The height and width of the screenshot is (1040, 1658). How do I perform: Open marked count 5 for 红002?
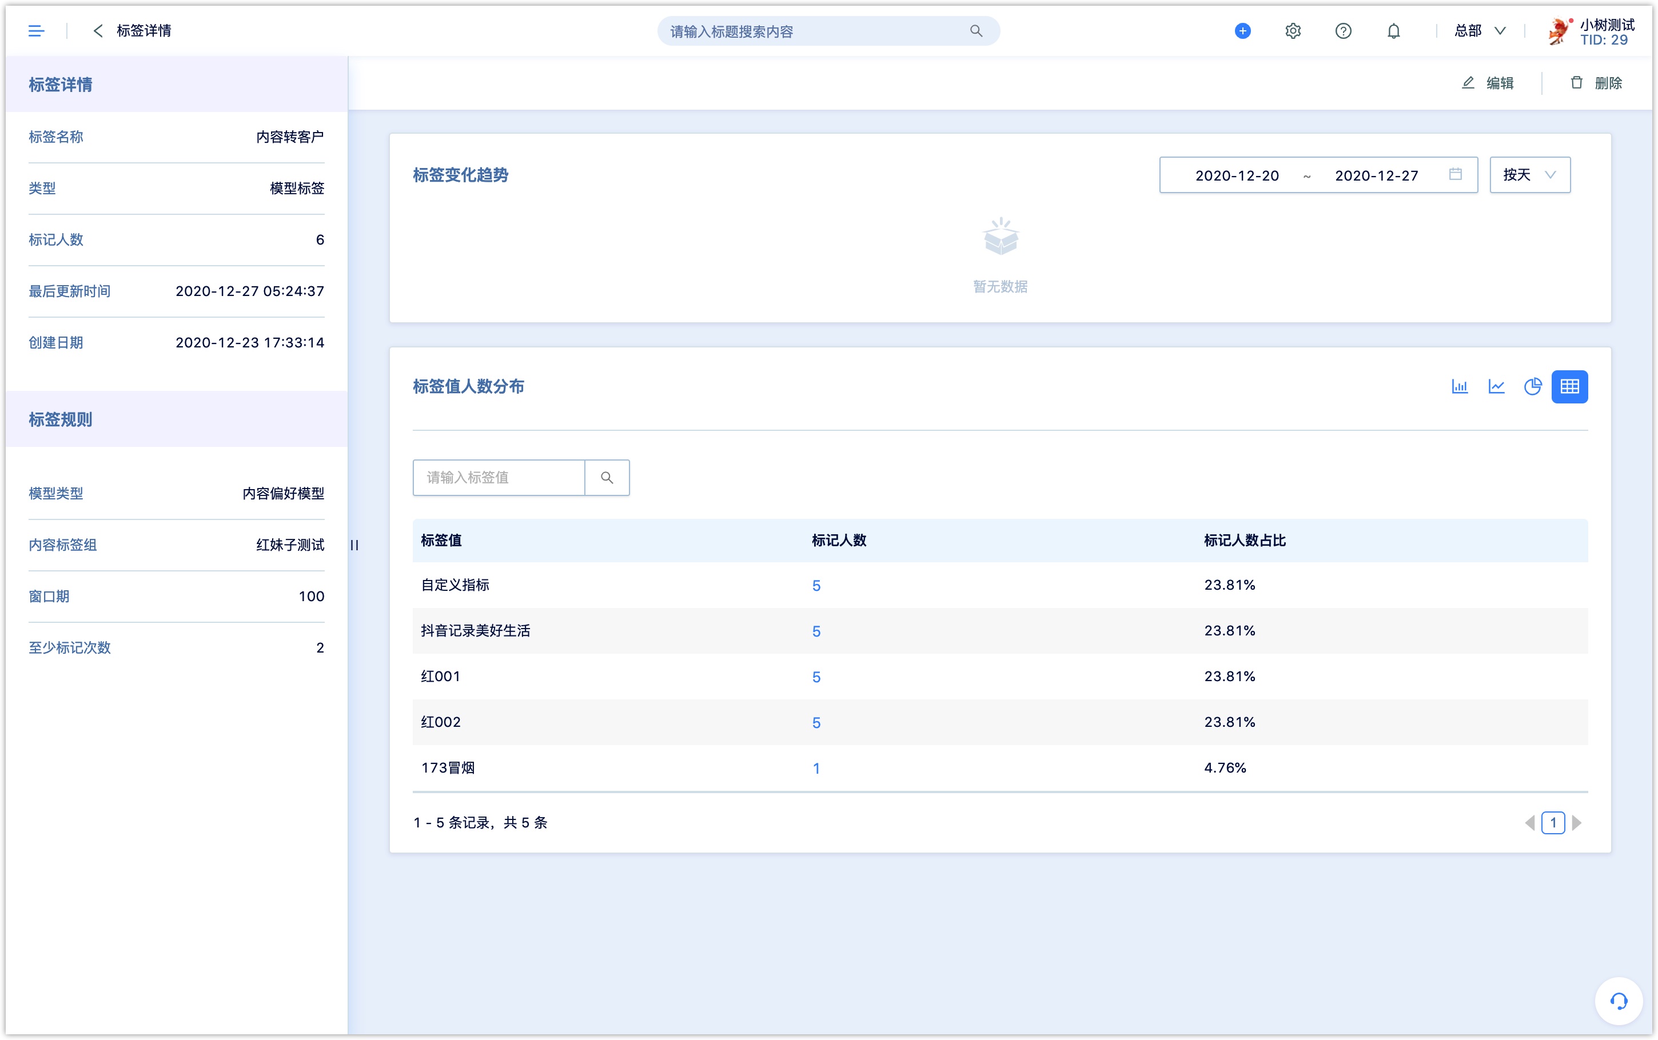[816, 722]
